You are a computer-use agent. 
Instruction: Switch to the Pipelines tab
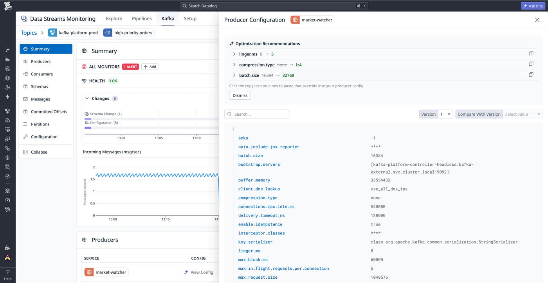tap(142, 18)
